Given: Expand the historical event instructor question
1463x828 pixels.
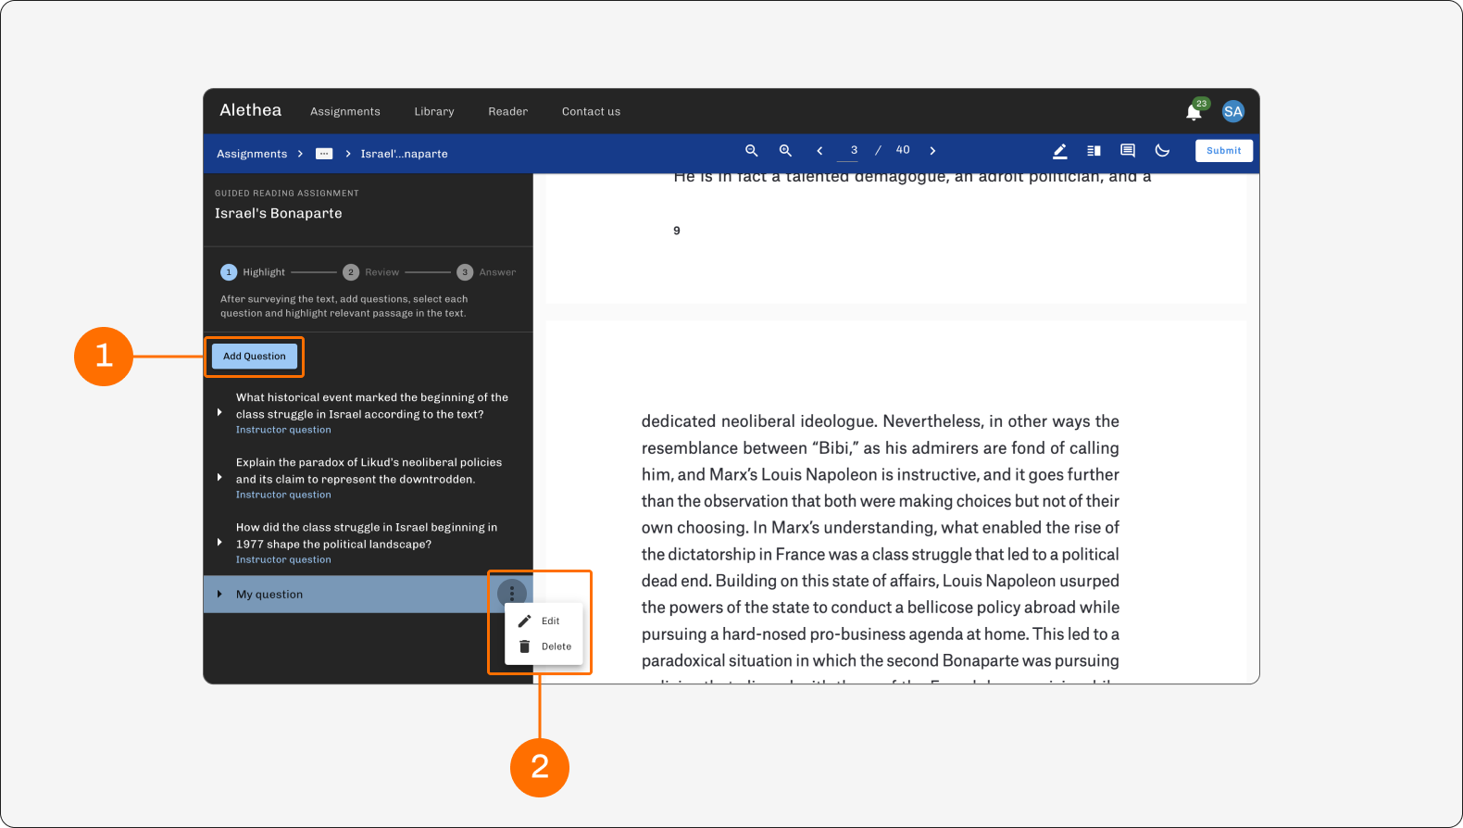Looking at the screenshot, I should click(x=219, y=412).
